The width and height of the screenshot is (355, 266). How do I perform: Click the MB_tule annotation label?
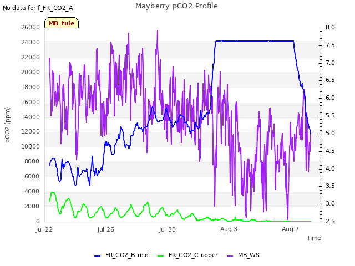(x=62, y=23)
